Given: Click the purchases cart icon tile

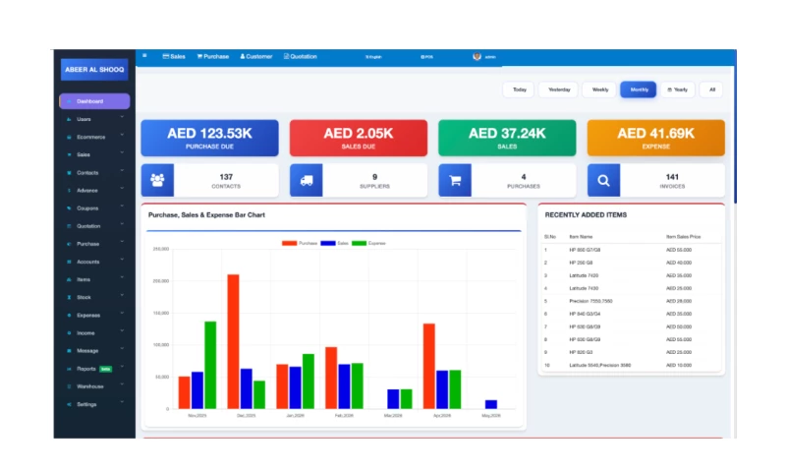Looking at the screenshot, I should click(x=455, y=180).
